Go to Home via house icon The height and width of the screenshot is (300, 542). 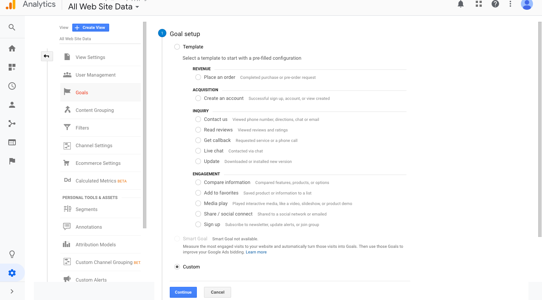coord(12,48)
